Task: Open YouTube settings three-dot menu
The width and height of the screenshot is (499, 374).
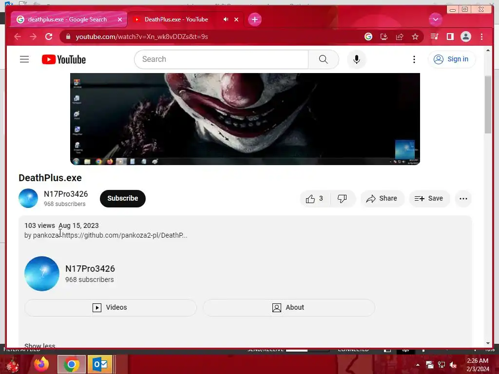Action: coord(414,59)
